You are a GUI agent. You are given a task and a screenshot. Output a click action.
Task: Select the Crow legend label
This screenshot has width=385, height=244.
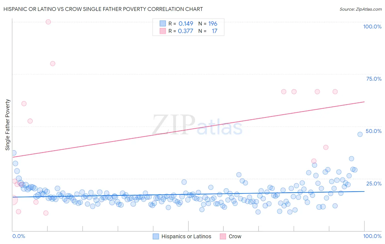(x=235, y=236)
